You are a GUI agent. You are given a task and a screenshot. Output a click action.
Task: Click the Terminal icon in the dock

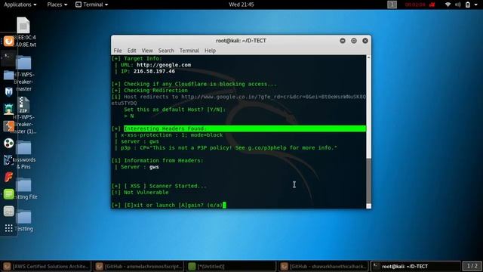8,58
